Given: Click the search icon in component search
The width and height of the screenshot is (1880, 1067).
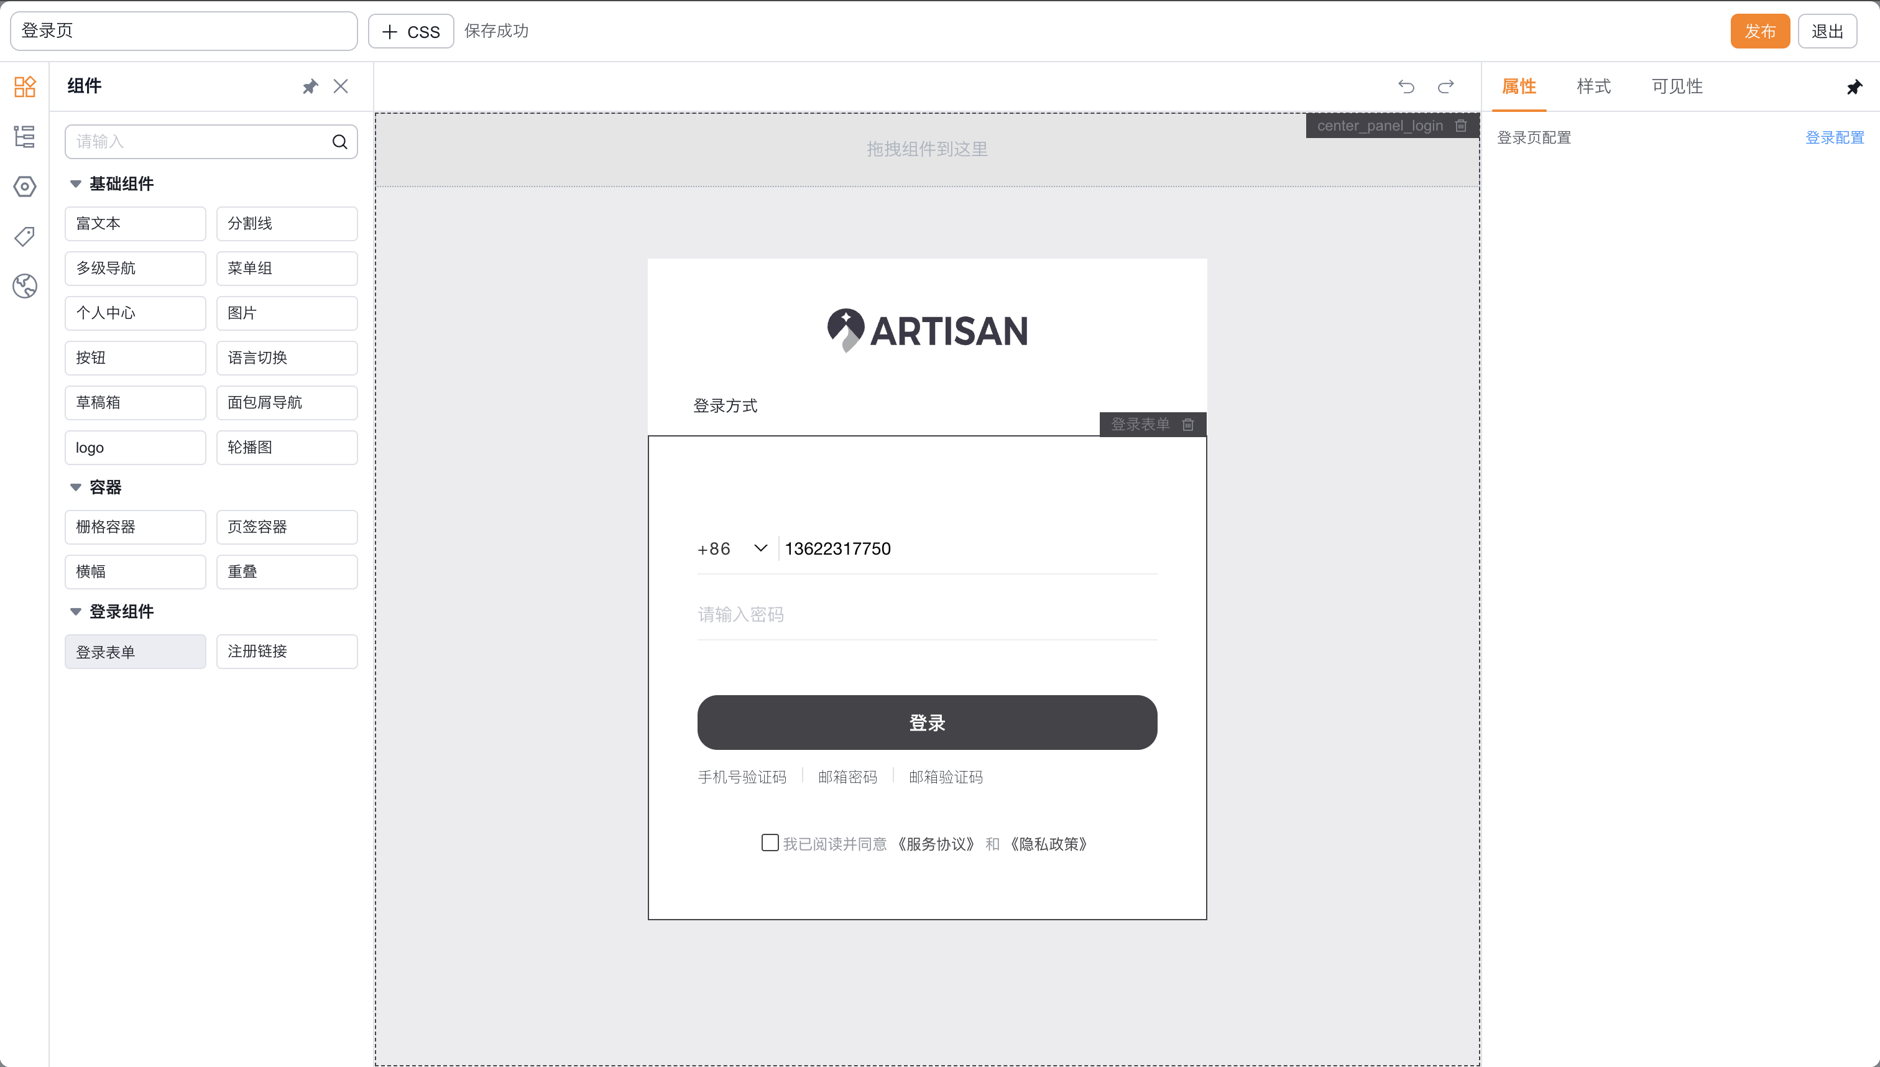Looking at the screenshot, I should [340, 141].
